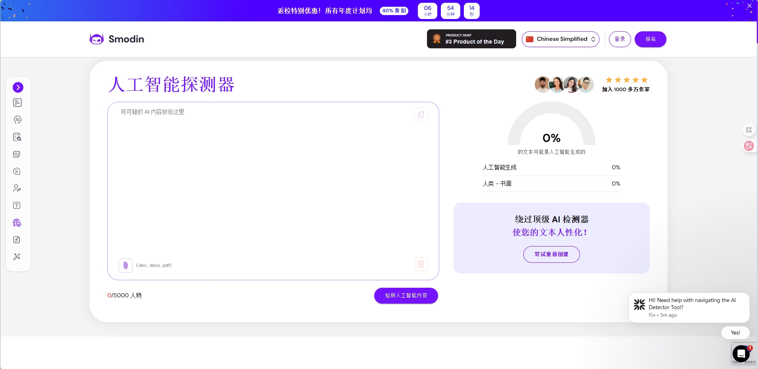Reply "Yes!" to the chat prompt
The image size is (758, 369).
[x=735, y=333]
